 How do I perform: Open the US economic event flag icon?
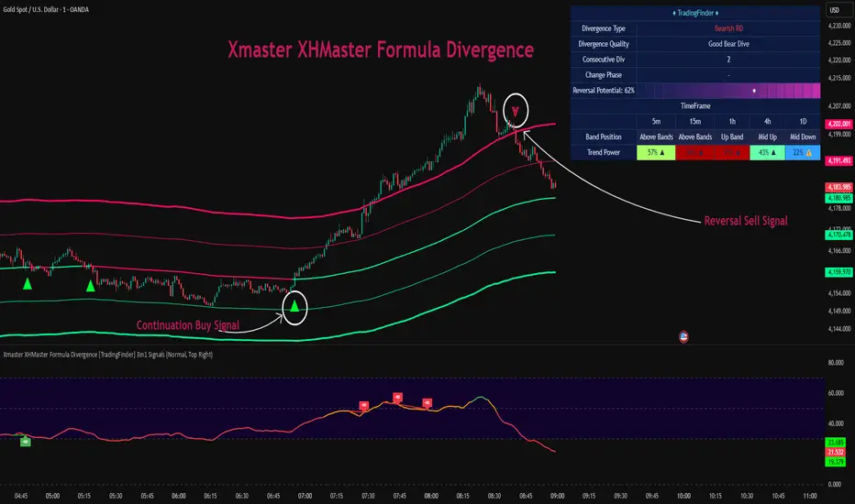point(683,336)
